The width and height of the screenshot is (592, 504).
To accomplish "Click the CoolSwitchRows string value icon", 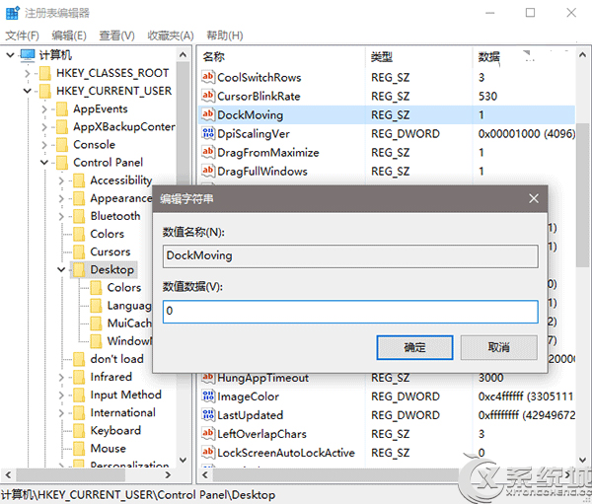I will pyautogui.click(x=208, y=77).
